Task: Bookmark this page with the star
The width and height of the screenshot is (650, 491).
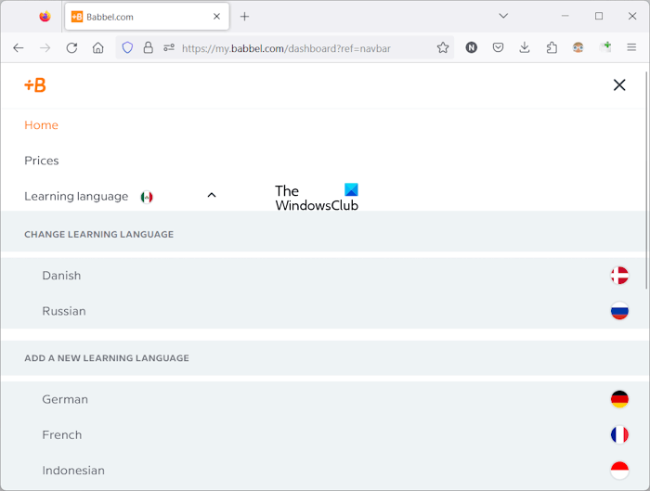Action: click(x=443, y=48)
